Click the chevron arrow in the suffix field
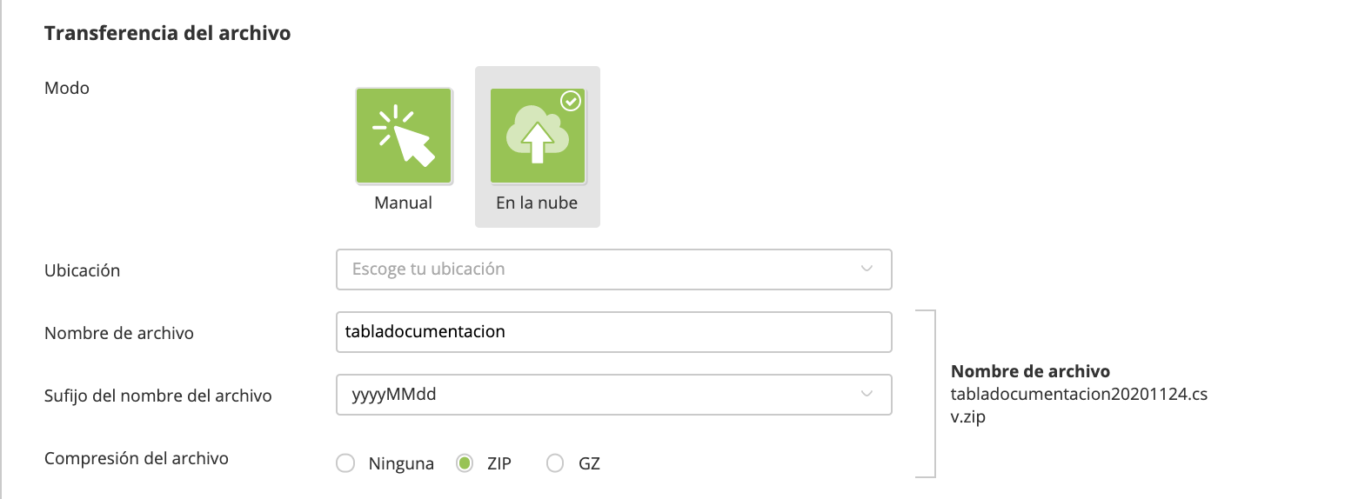Image resolution: width=1345 pixels, height=499 pixels. [867, 395]
